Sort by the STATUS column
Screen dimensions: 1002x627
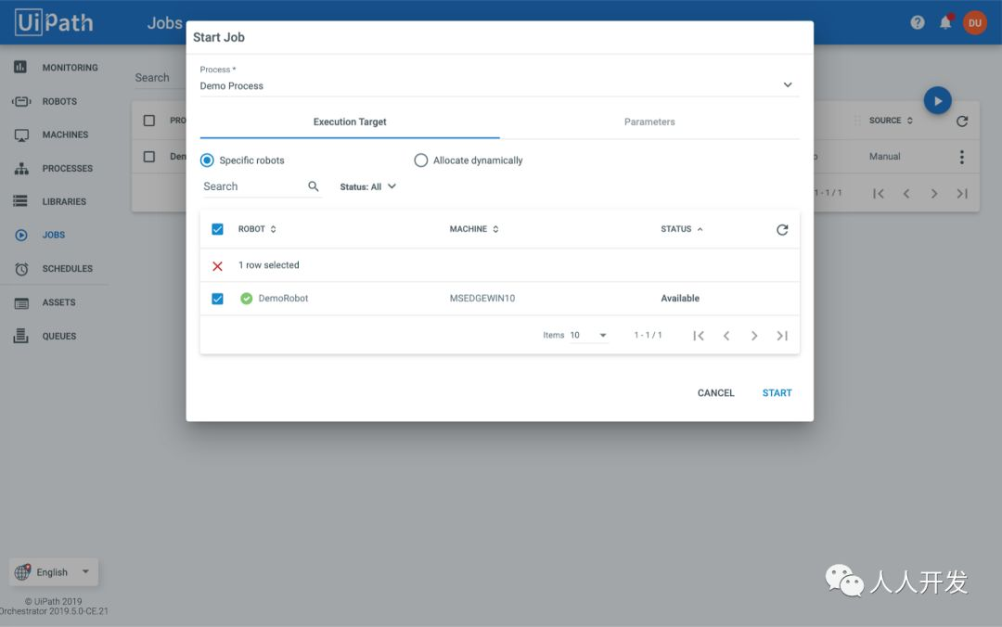click(x=681, y=229)
